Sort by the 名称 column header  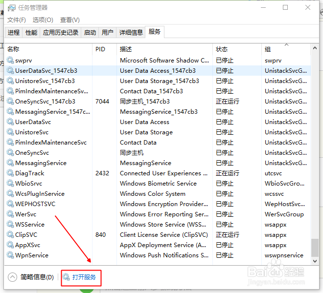coord(48,49)
